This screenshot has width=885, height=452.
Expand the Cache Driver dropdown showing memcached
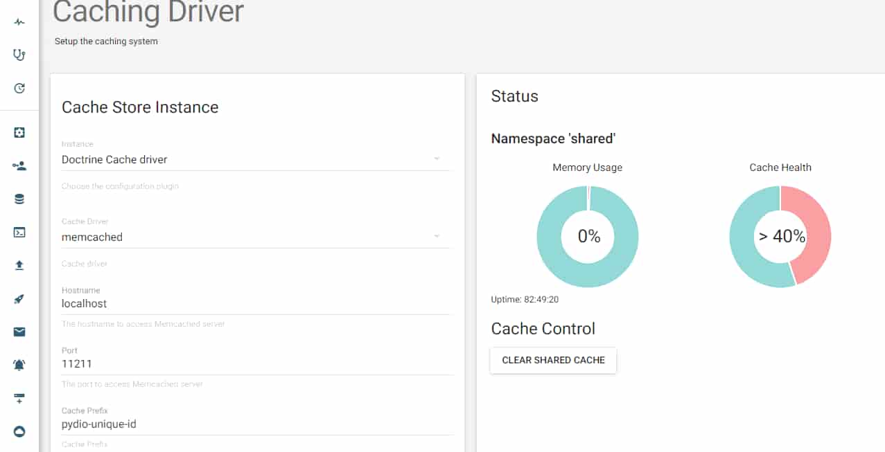pos(257,237)
